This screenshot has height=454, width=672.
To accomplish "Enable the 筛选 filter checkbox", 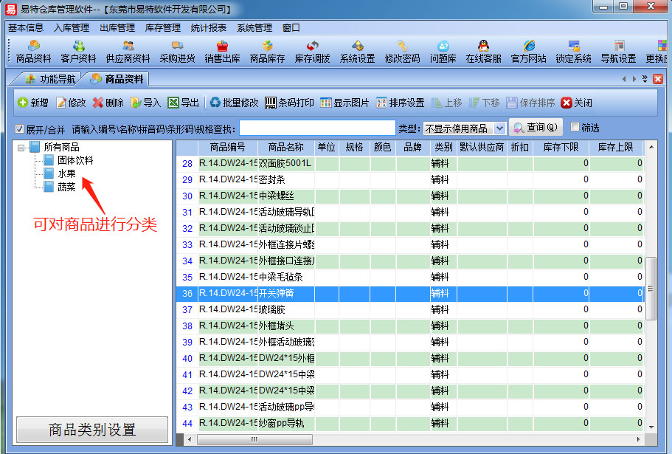I will pyautogui.click(x=575, y=128).
